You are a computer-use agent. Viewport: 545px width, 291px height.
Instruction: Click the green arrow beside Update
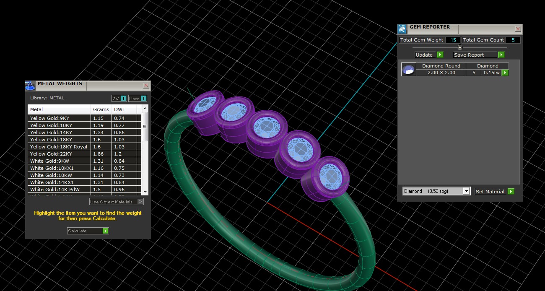[x=440, y=55]
